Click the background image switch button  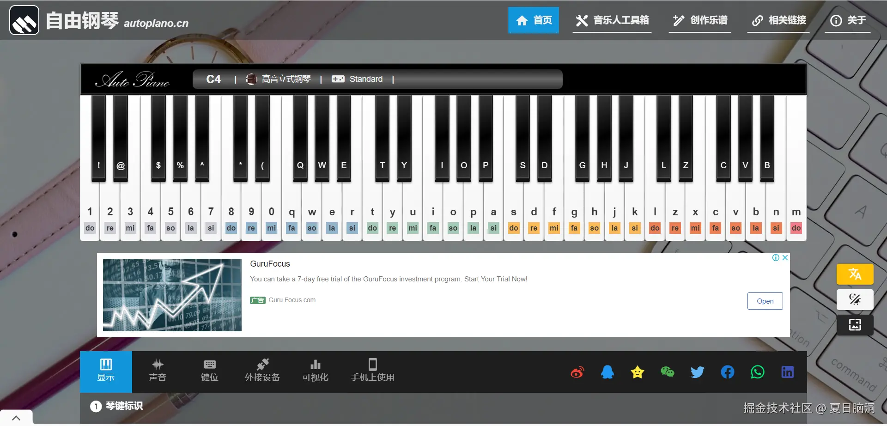point(855,325)
